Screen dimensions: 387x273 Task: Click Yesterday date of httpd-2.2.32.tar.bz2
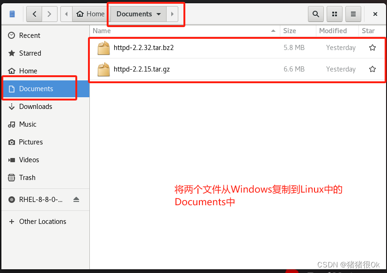tap(341, 48)
